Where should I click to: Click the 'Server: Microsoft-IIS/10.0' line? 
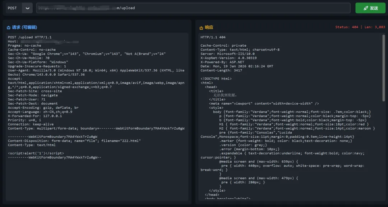point(227,54)
